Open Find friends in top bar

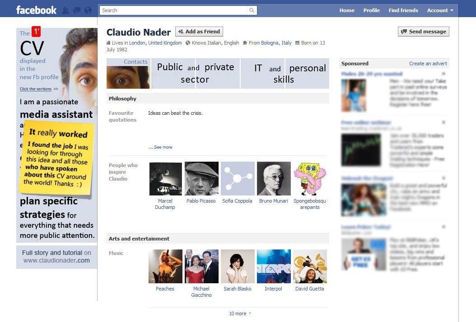point(403,10)
